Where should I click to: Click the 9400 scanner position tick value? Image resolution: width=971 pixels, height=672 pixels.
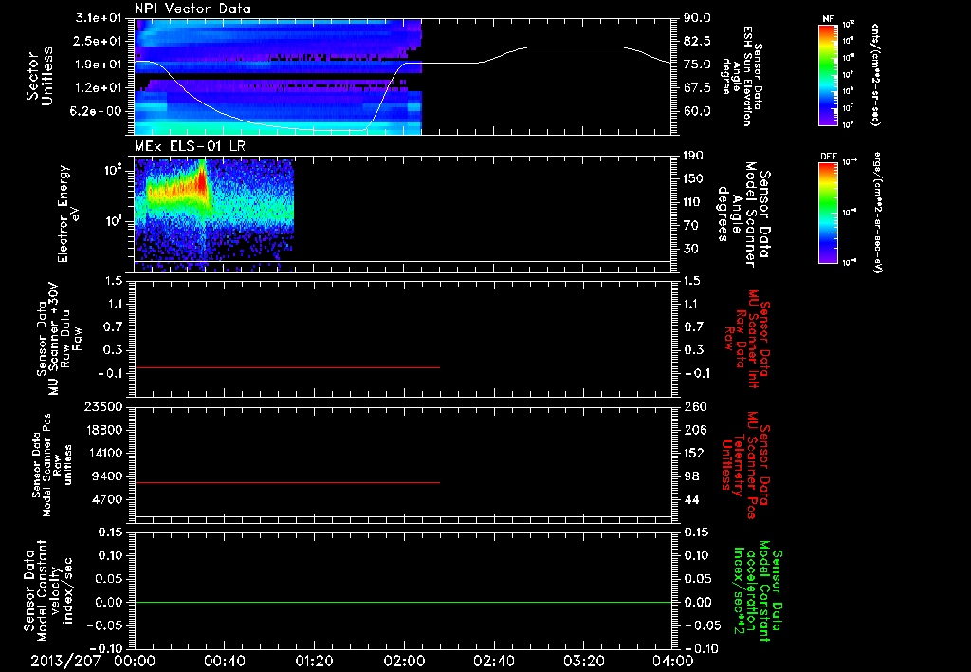[110, 476]
